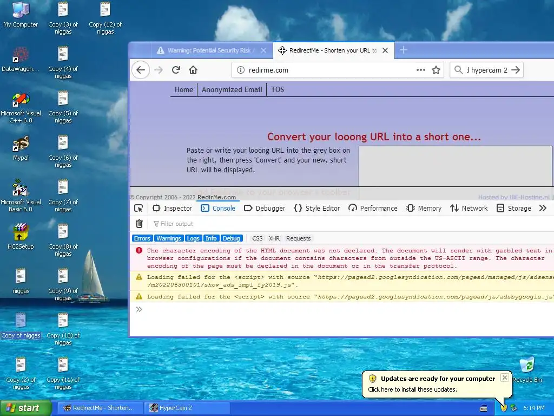The width and height of the screenshot is (554, 416).
Task: Close the Potential Security Risk tab
Action: (263, 50)
